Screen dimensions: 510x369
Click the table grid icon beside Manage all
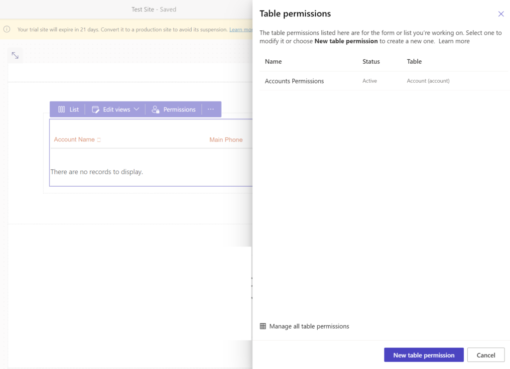click(x=263, y=326)
